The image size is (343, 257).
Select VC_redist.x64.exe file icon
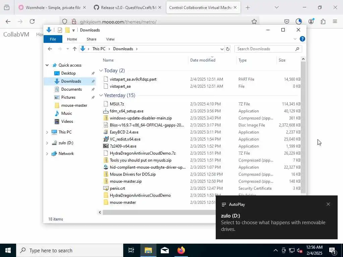pos(106,139)
